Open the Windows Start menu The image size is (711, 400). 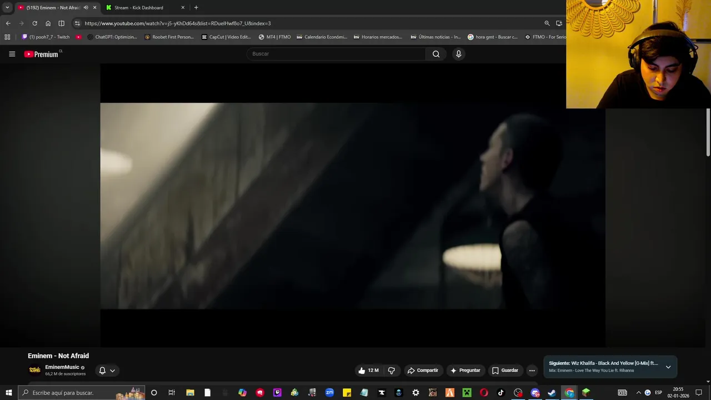(8, 393)
